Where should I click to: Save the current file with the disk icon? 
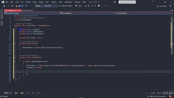[19, 6]
